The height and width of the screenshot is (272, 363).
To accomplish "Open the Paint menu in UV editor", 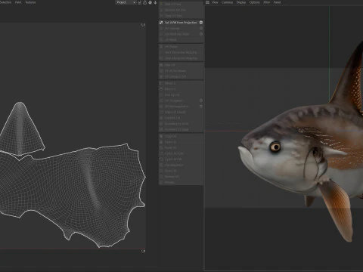I will point(18,2).
